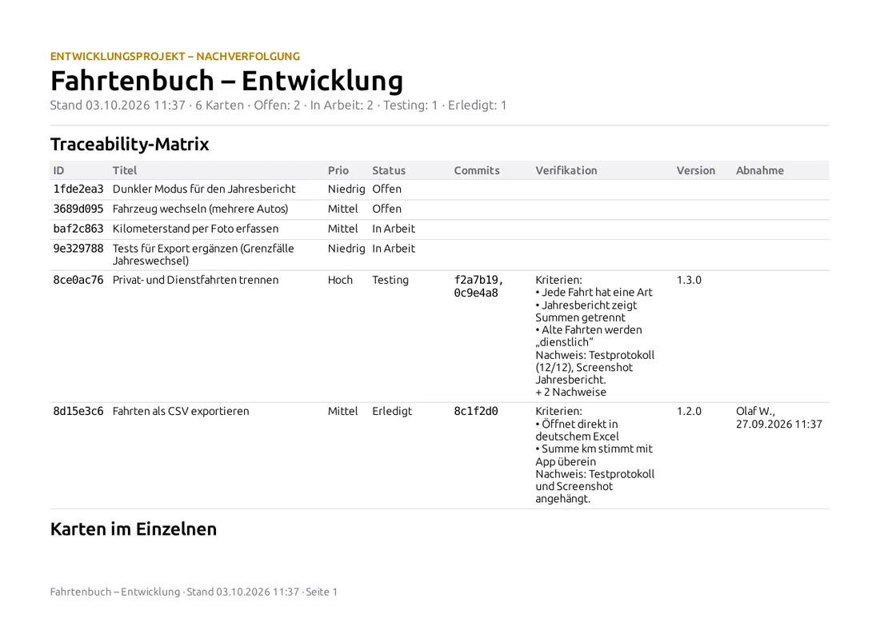This screenshot has width=880, height=622.
Task: Select ID cell '8ce0ac76'
Action: tap(78, 280)
